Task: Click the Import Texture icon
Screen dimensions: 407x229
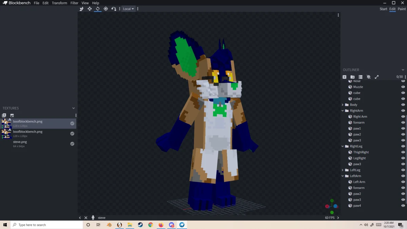Action: [4, 115]
